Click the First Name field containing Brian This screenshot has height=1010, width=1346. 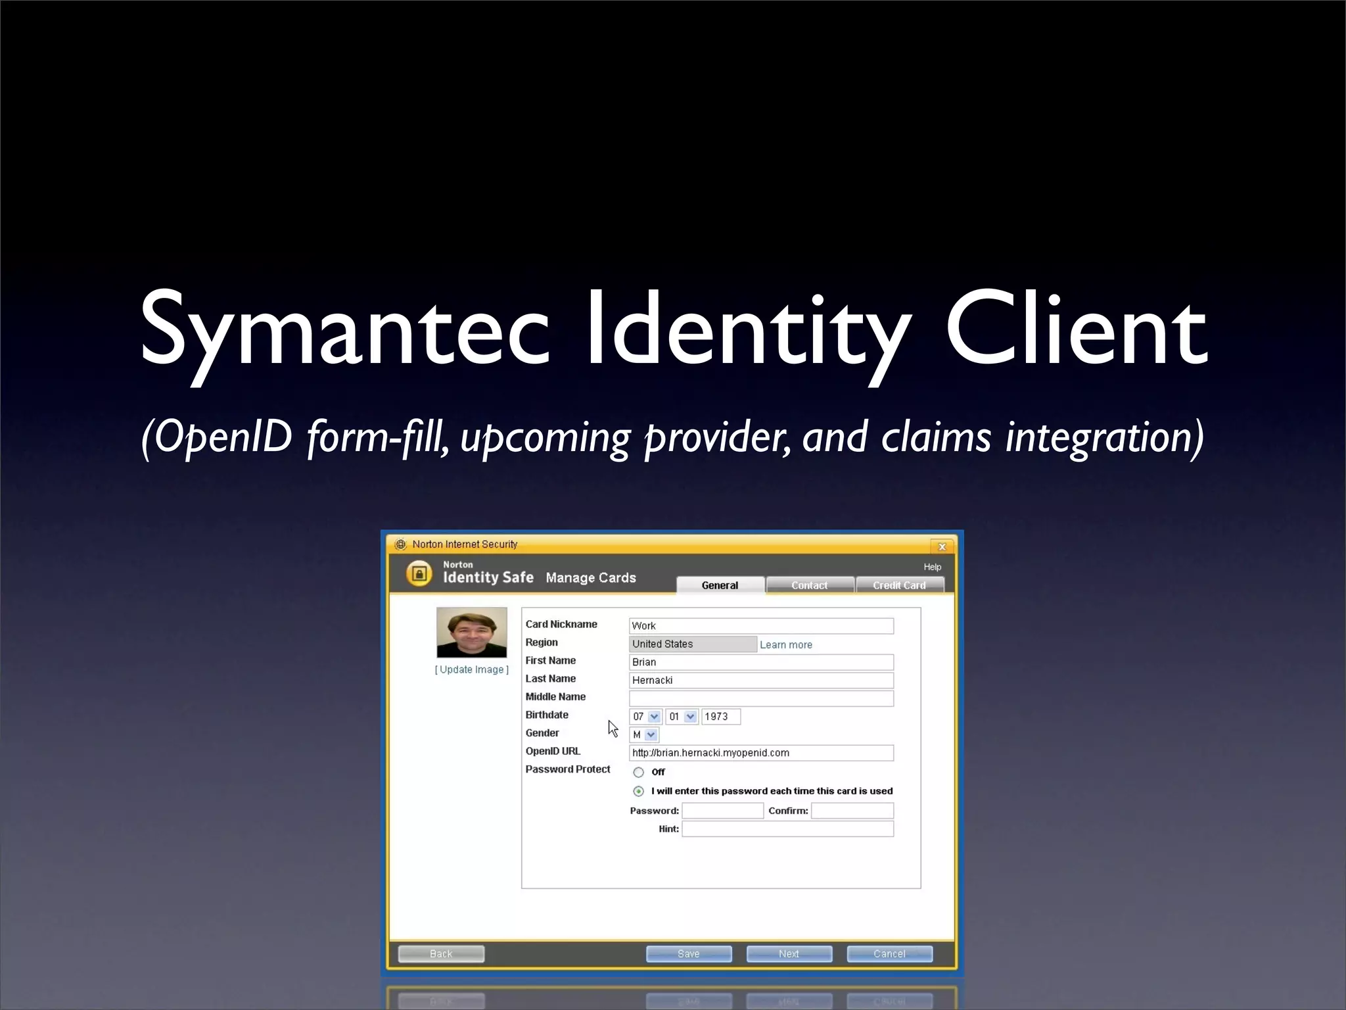tap(761, 662)
